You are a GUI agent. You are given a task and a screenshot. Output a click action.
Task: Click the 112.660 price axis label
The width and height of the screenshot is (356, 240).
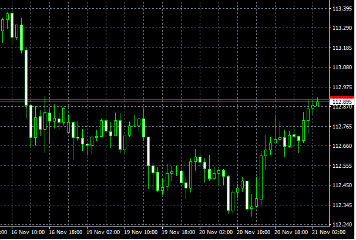tap(342, 146)
